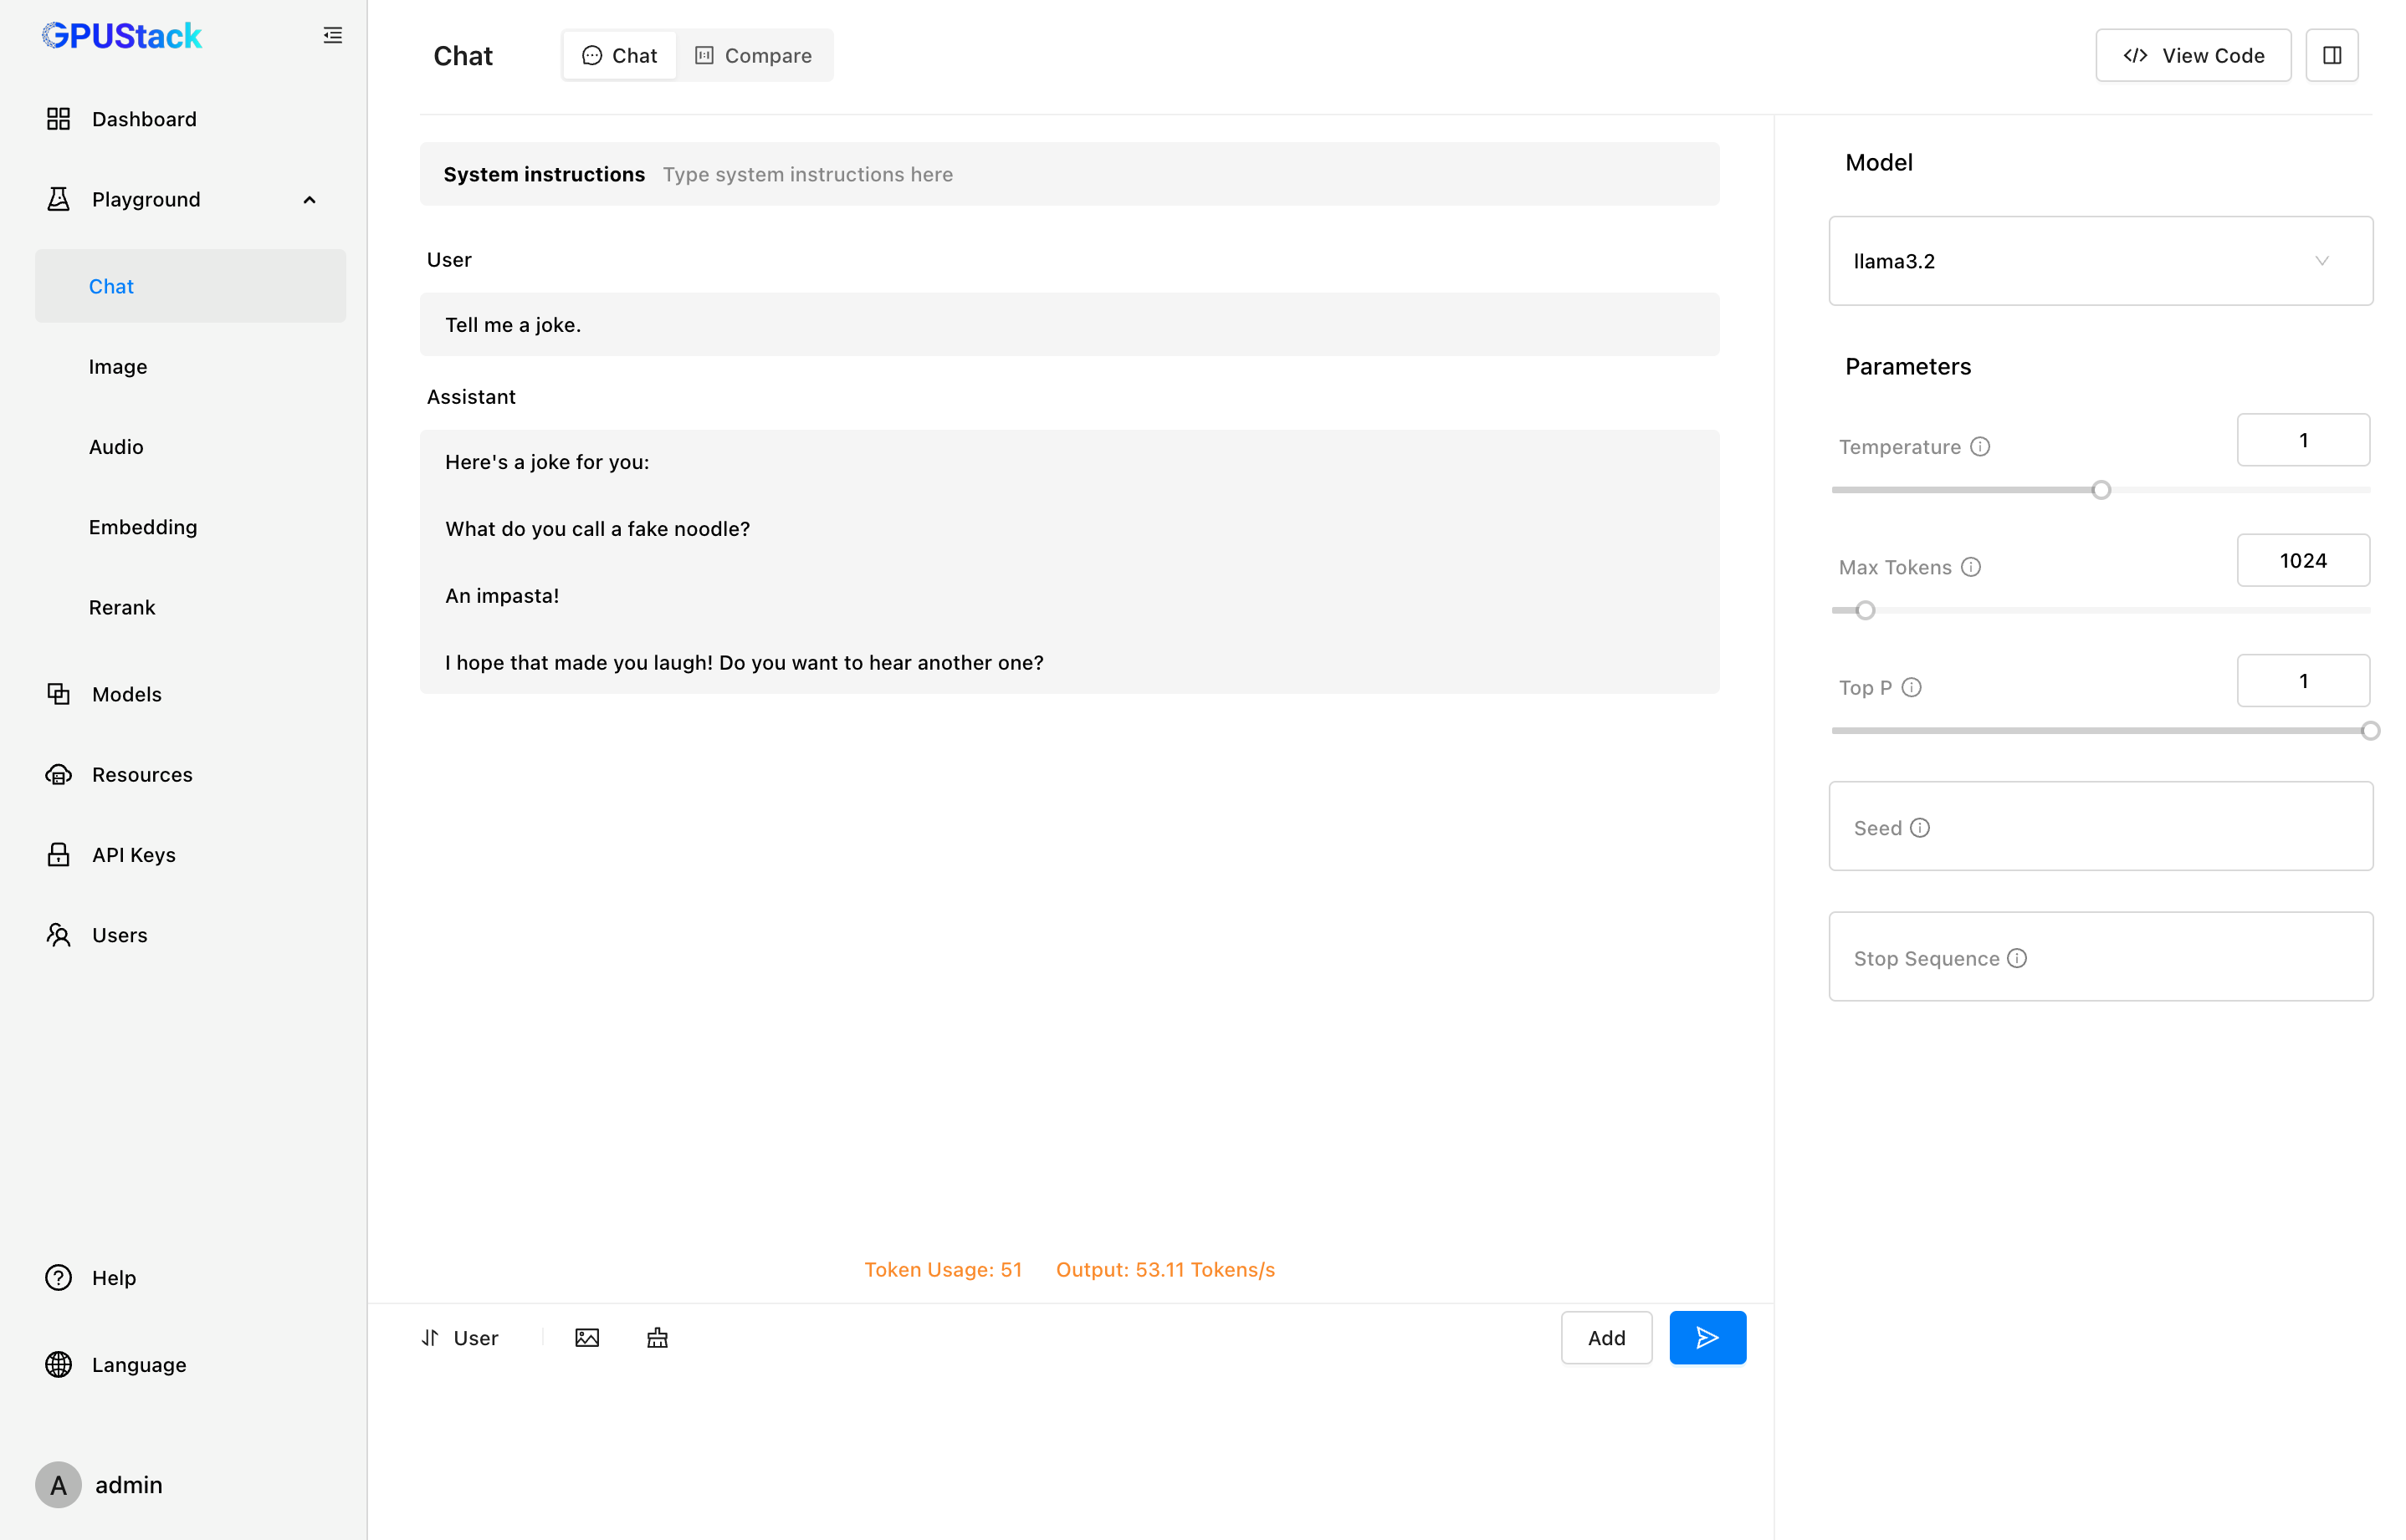Click the Temperature slider handle

2101,490
